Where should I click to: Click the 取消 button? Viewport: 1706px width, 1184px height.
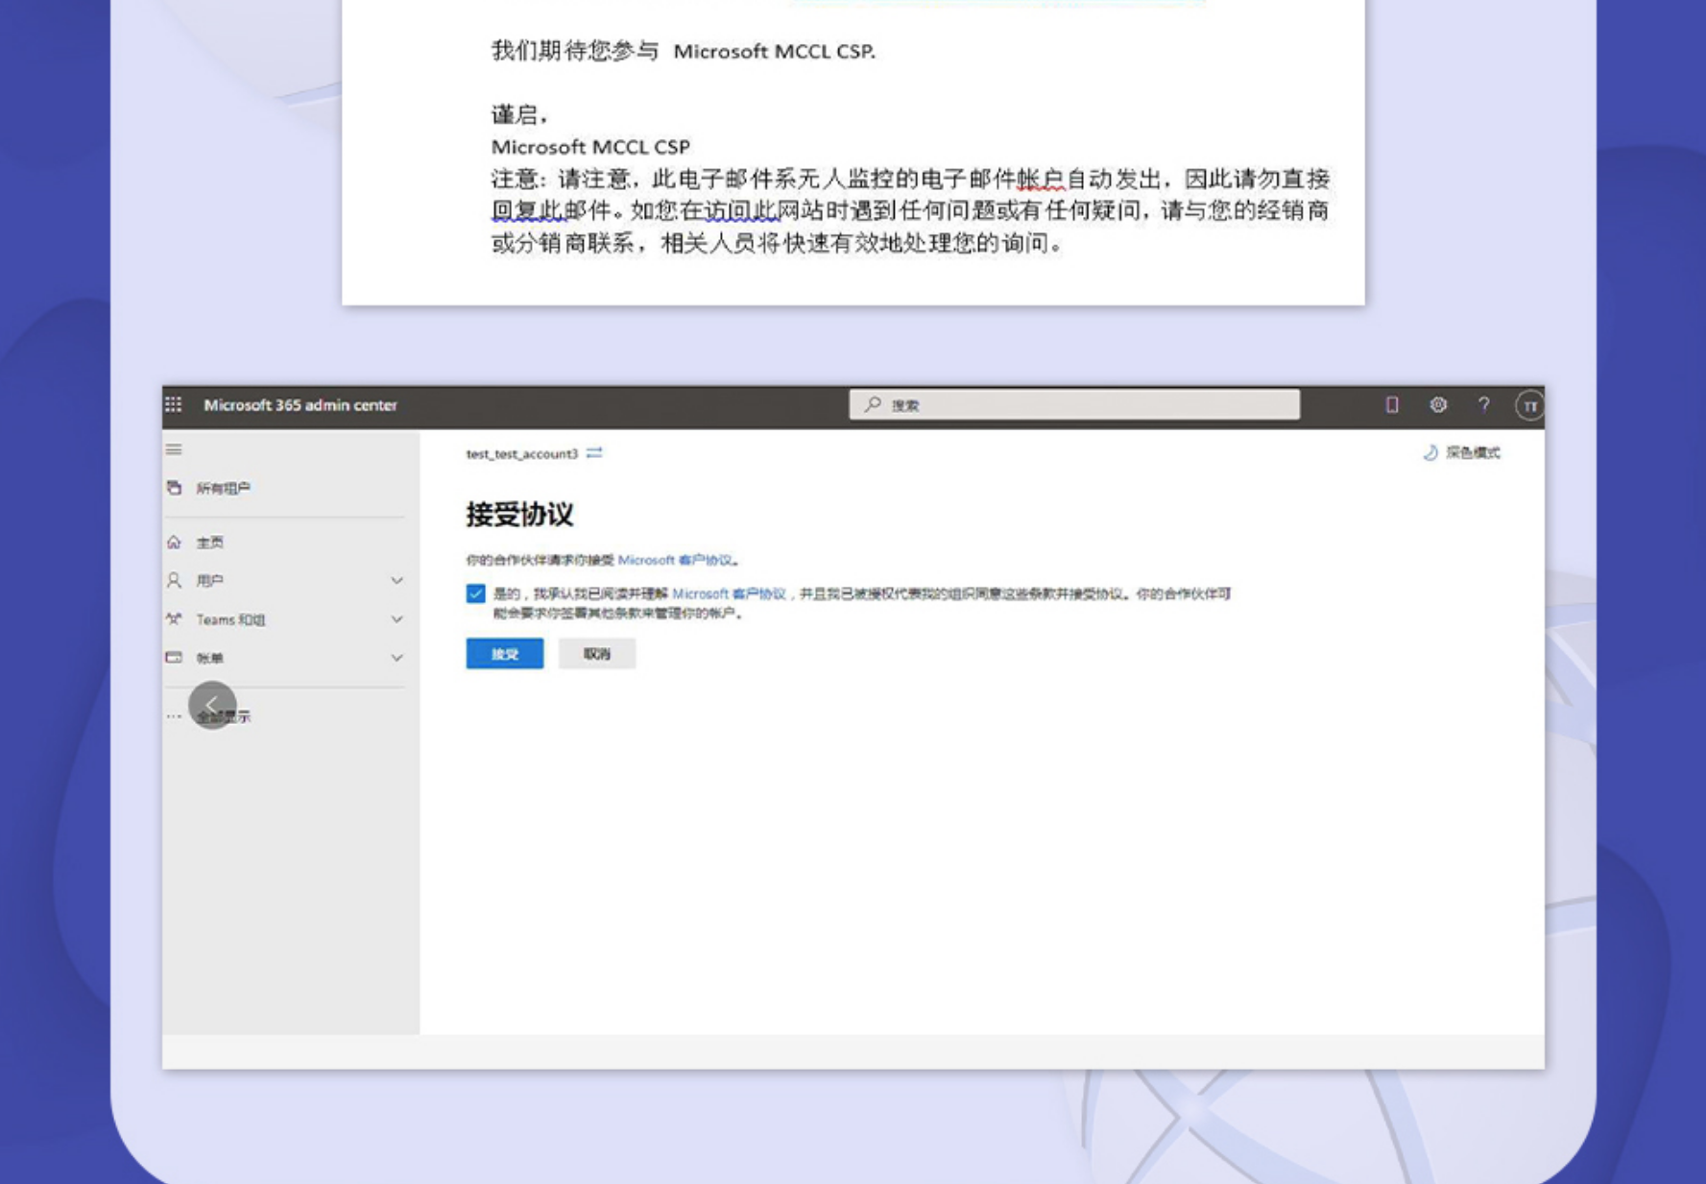[x=597, y=654]
